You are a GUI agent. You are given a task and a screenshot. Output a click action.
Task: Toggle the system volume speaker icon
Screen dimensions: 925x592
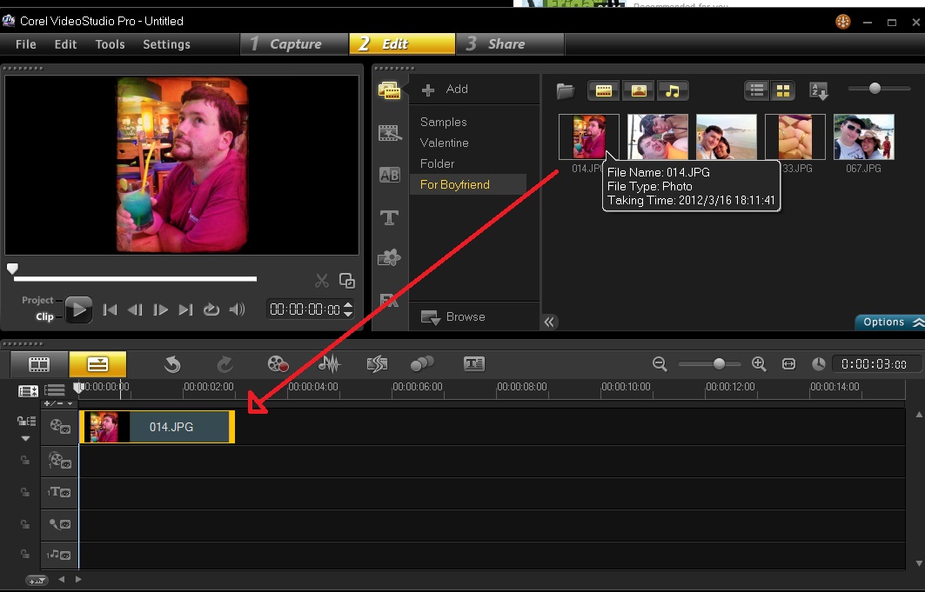point(237,309)
